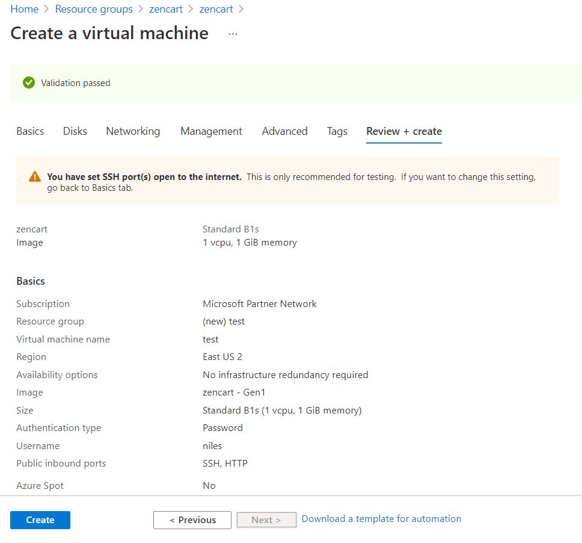This screenshot has height=543, width=582.
Task: Click the Microsoft Partner Network subscription value
Action: 260,304
